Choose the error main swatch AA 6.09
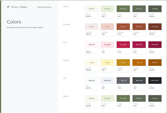Viewport: 167px width, 113px height. (x=123, y=45)
